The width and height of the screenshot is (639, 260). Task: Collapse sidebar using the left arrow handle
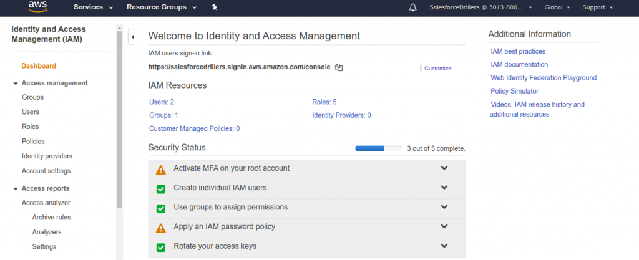[132, 37]
